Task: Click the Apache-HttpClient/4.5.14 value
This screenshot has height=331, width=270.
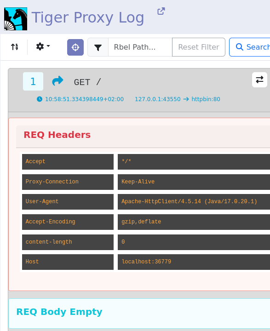Action: click(x=189, y=202)
